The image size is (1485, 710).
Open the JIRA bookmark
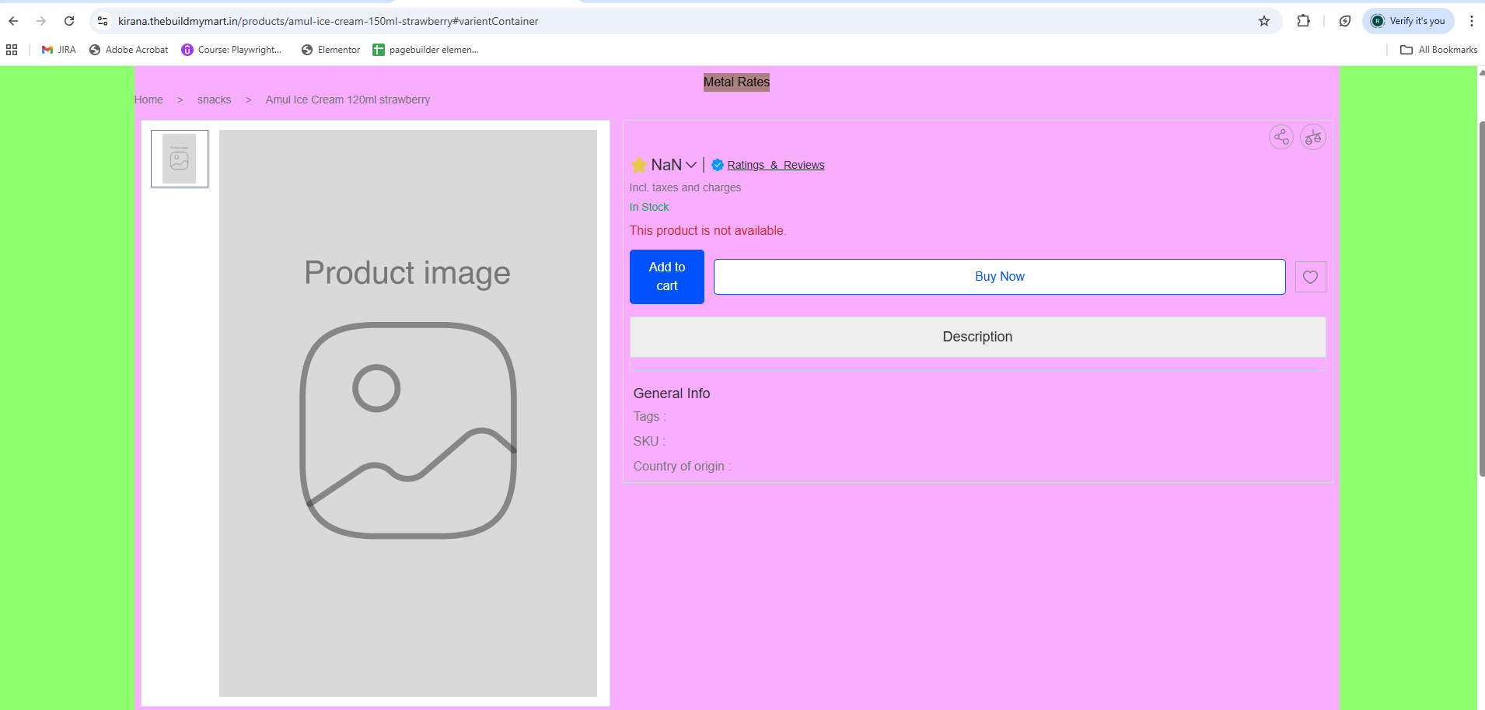click(59, 50)
